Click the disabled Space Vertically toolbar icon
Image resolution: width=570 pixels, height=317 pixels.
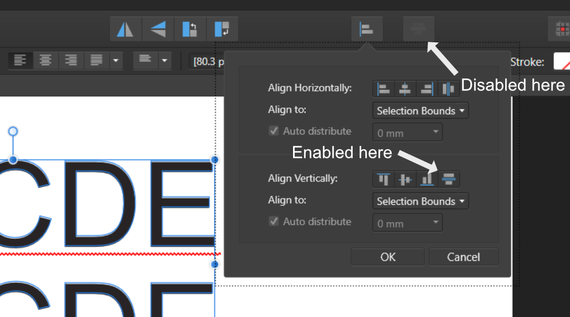[x=419, y=29]
